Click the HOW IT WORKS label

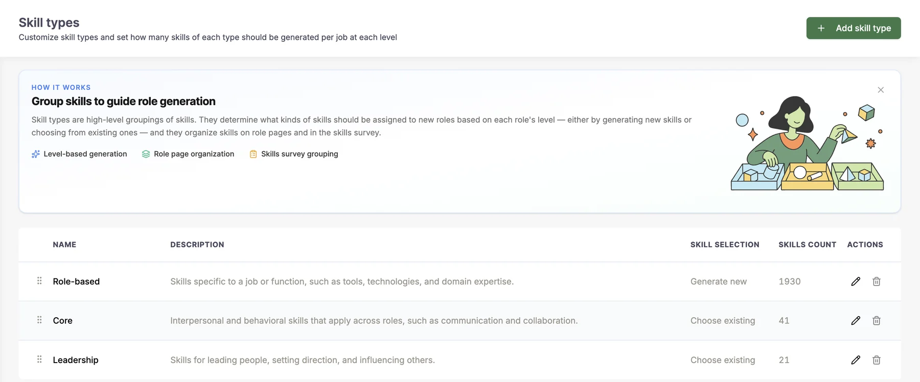pyautogui.click(x=61, y=87)
